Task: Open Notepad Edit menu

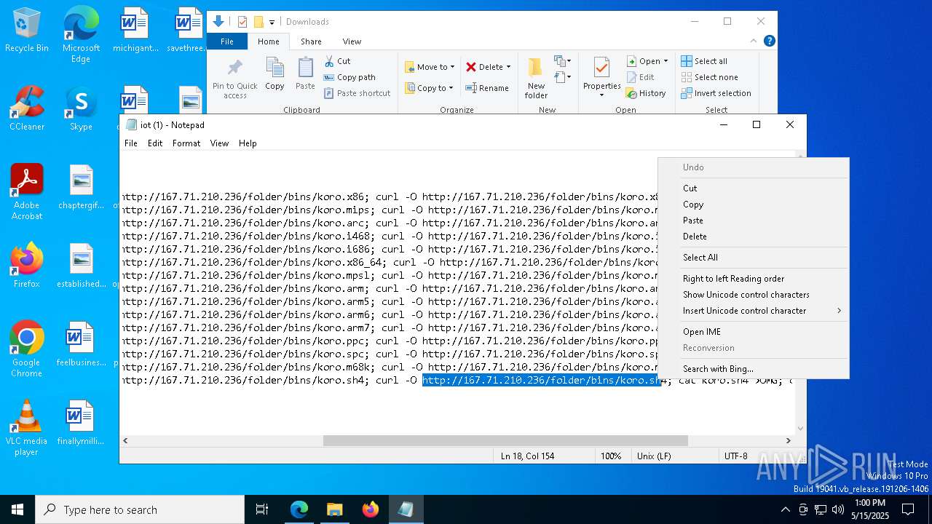Action: point(155,143)
